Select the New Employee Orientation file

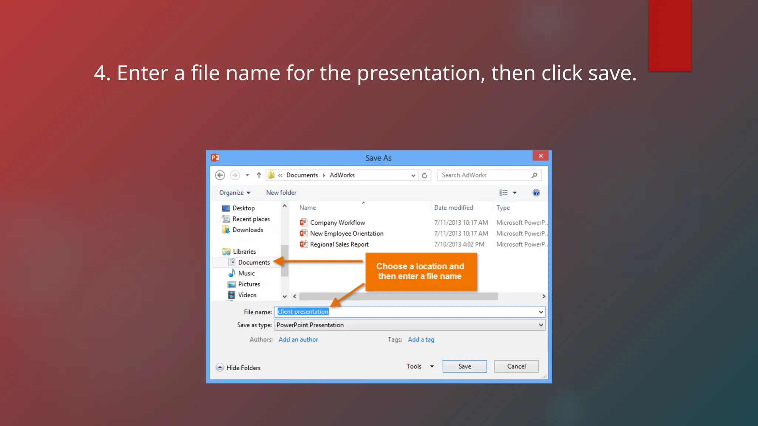coord(347,233)
